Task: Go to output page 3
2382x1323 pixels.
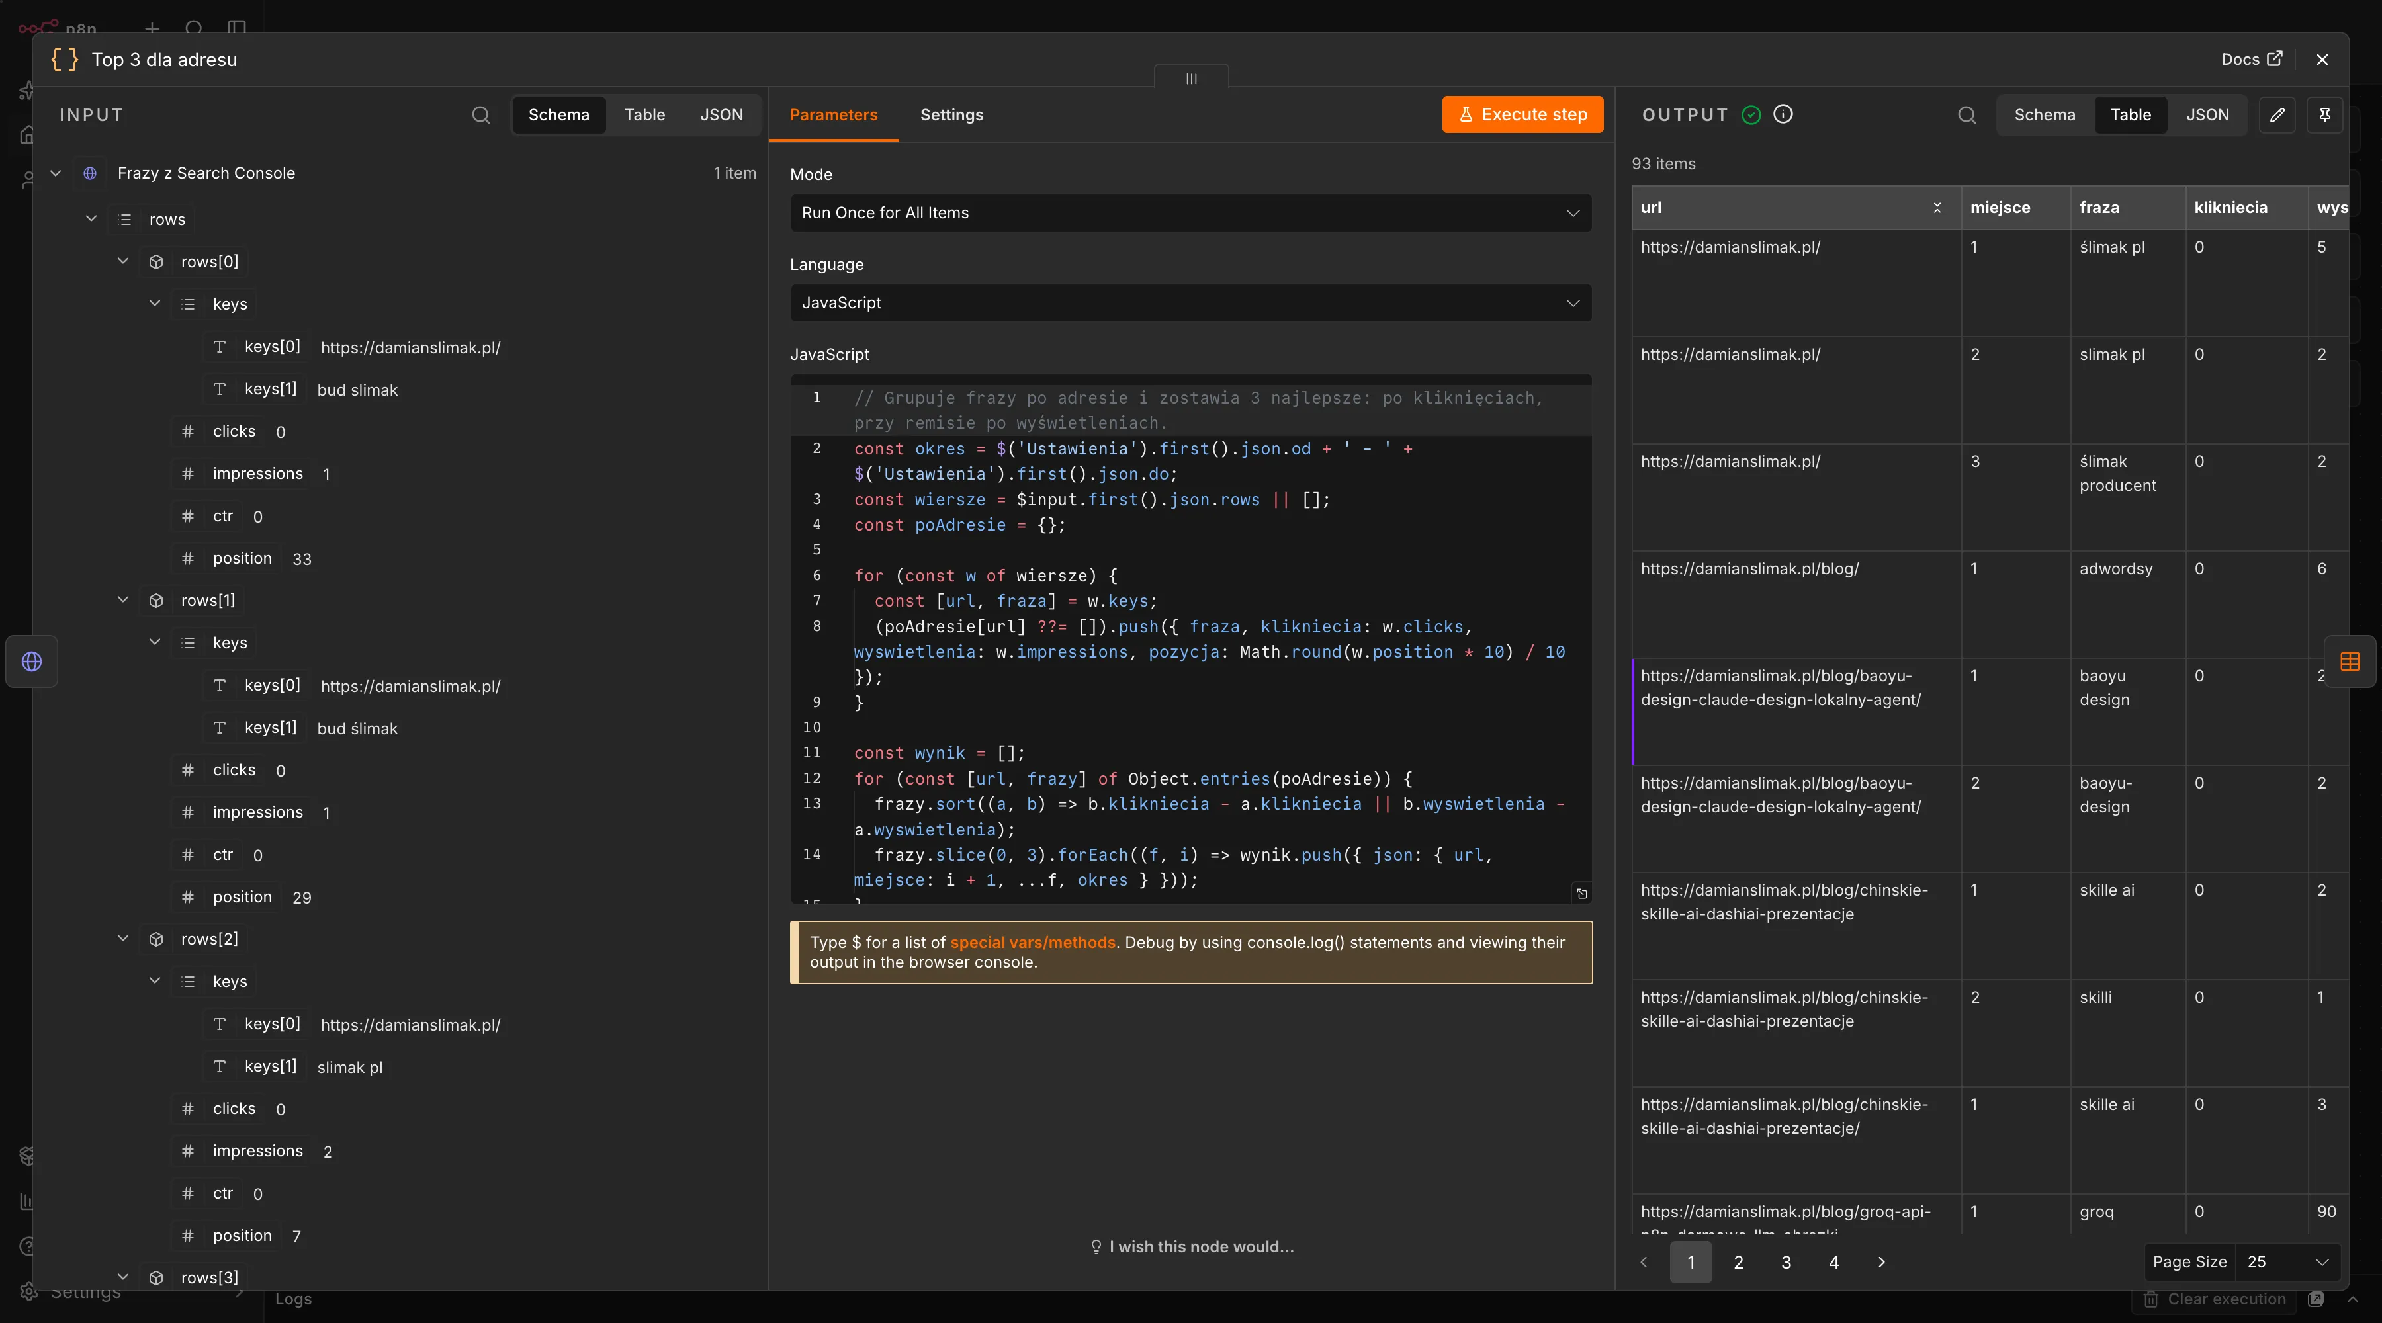Action: [1786, 1262]
